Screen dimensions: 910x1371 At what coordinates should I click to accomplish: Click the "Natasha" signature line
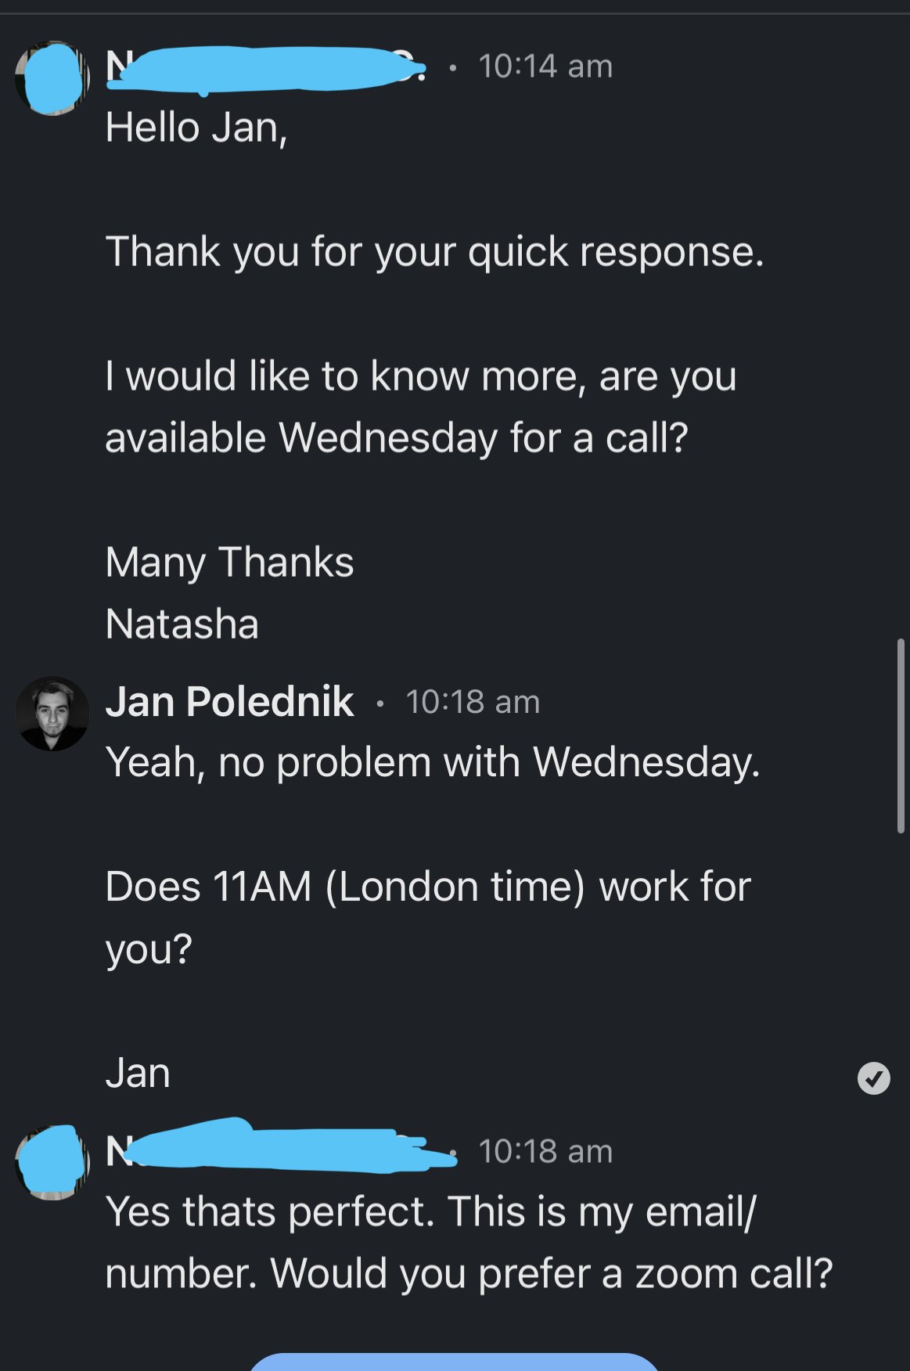pos(182,624)
